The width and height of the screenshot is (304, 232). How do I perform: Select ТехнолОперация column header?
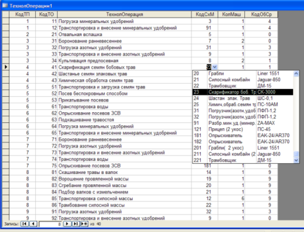[x=125, y=15]
